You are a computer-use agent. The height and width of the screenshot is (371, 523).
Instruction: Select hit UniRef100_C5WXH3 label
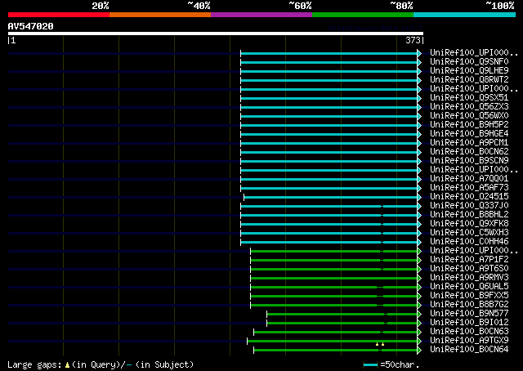pyautogui.click(x=469, y=233)
